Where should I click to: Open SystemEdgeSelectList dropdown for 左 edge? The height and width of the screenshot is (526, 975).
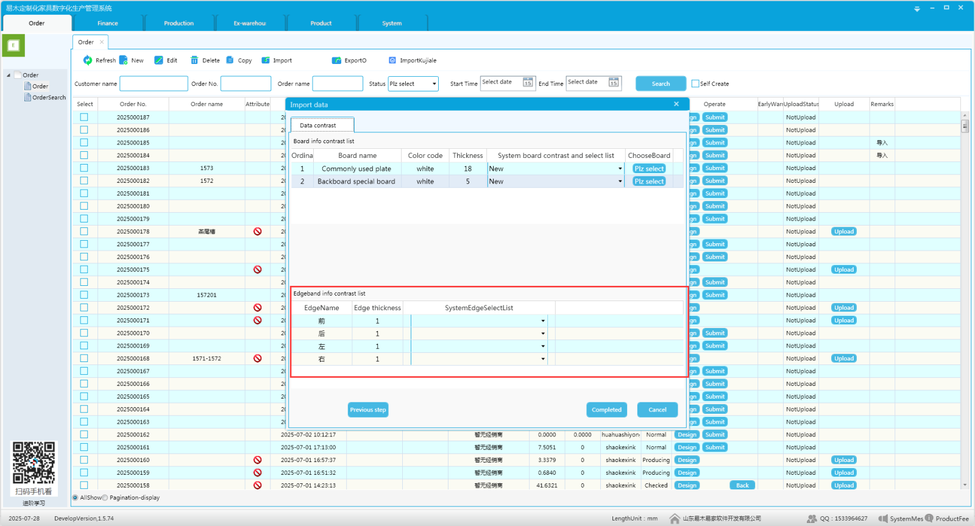(x=543, y=346)
